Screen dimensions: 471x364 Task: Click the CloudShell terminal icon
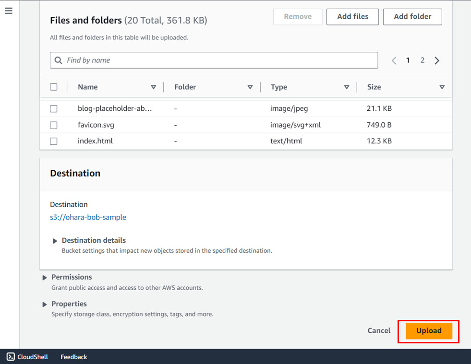tap(11, 357)
